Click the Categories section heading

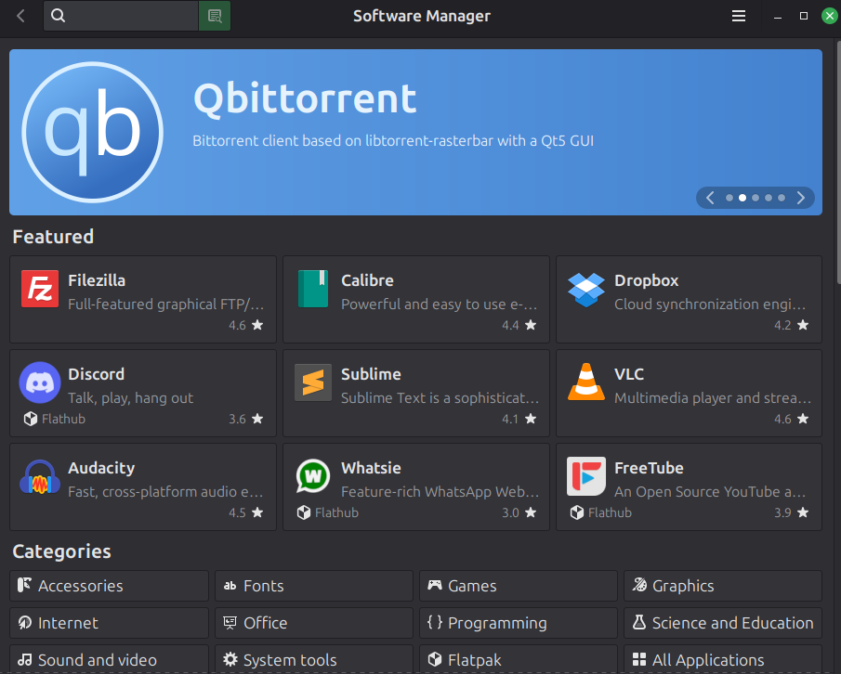pos(61,551)
